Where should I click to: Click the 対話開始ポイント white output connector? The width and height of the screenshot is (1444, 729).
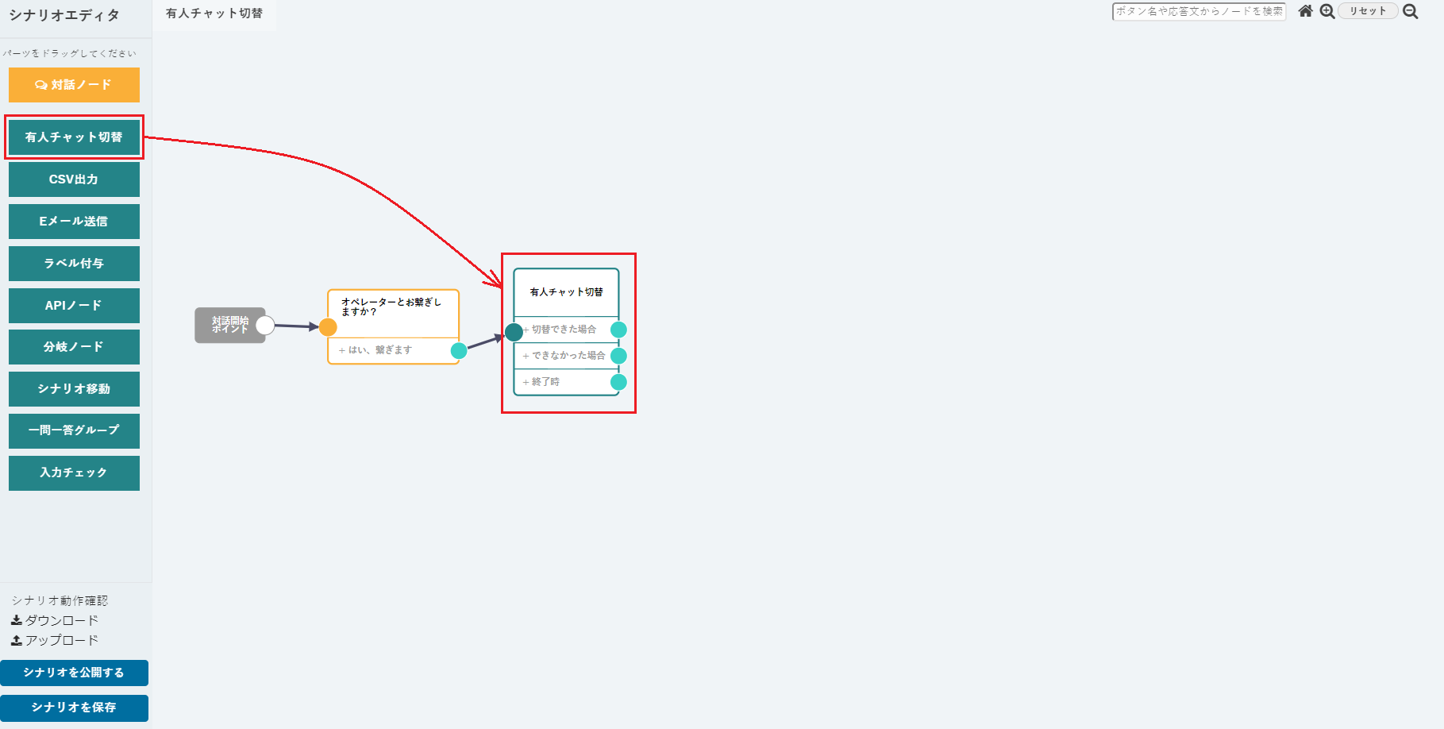(x=265, y=325)
